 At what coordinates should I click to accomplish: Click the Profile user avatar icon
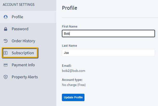6,17
